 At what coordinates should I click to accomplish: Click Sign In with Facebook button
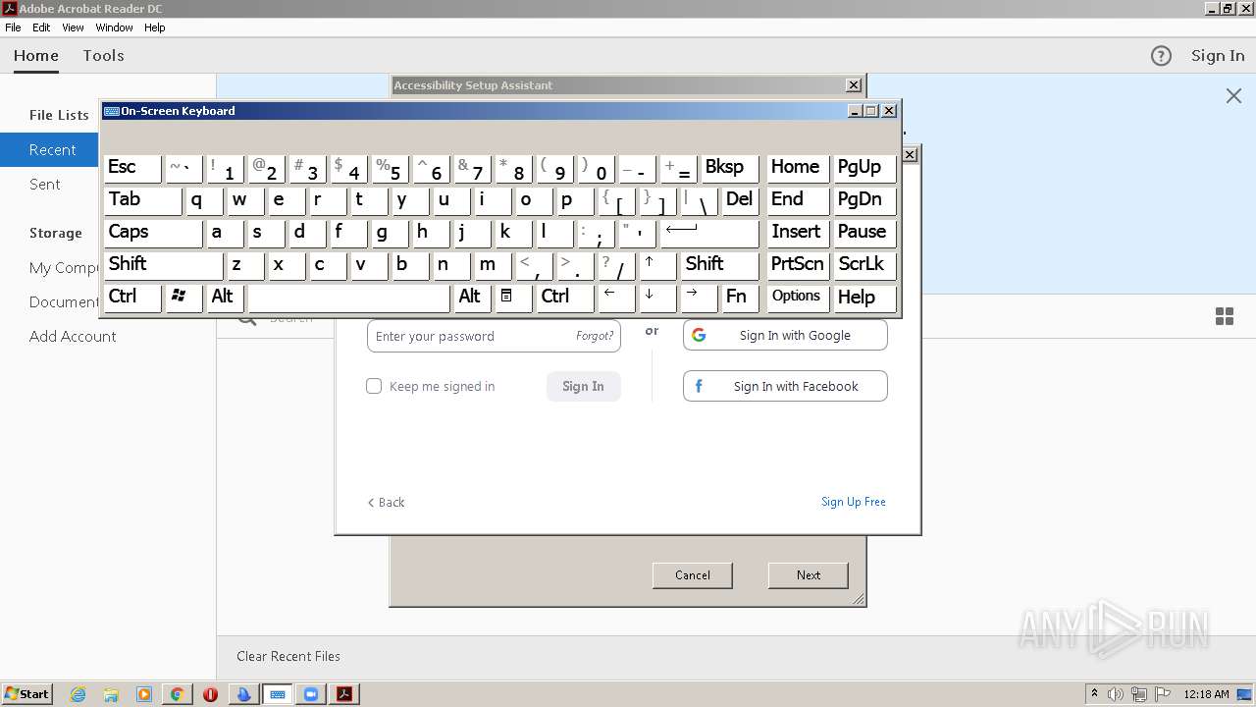click(x=785, y=386)
